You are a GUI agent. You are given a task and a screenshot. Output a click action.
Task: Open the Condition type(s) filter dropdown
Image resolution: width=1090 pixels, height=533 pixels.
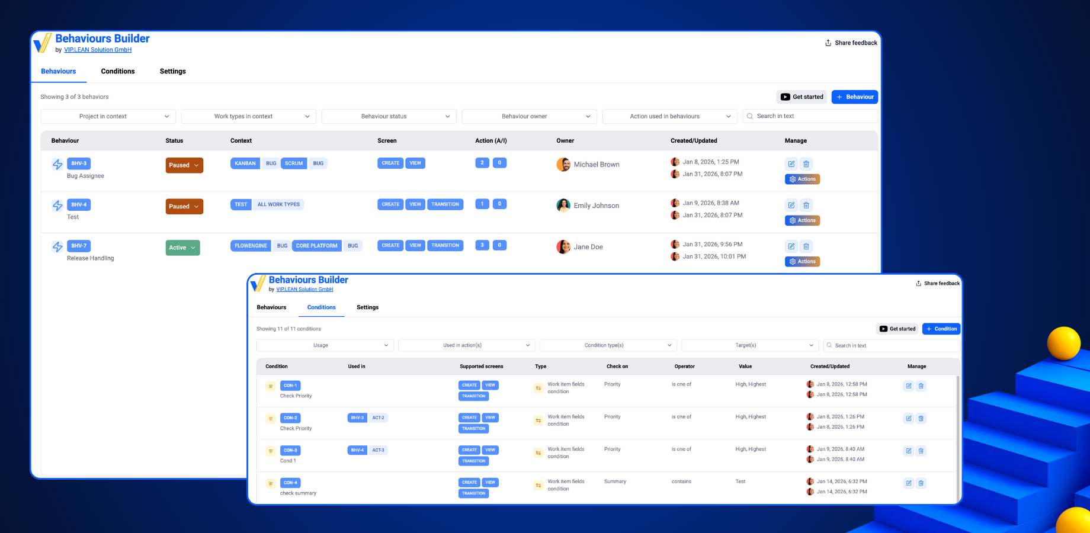pyautogui.click(x=607, y=345)
